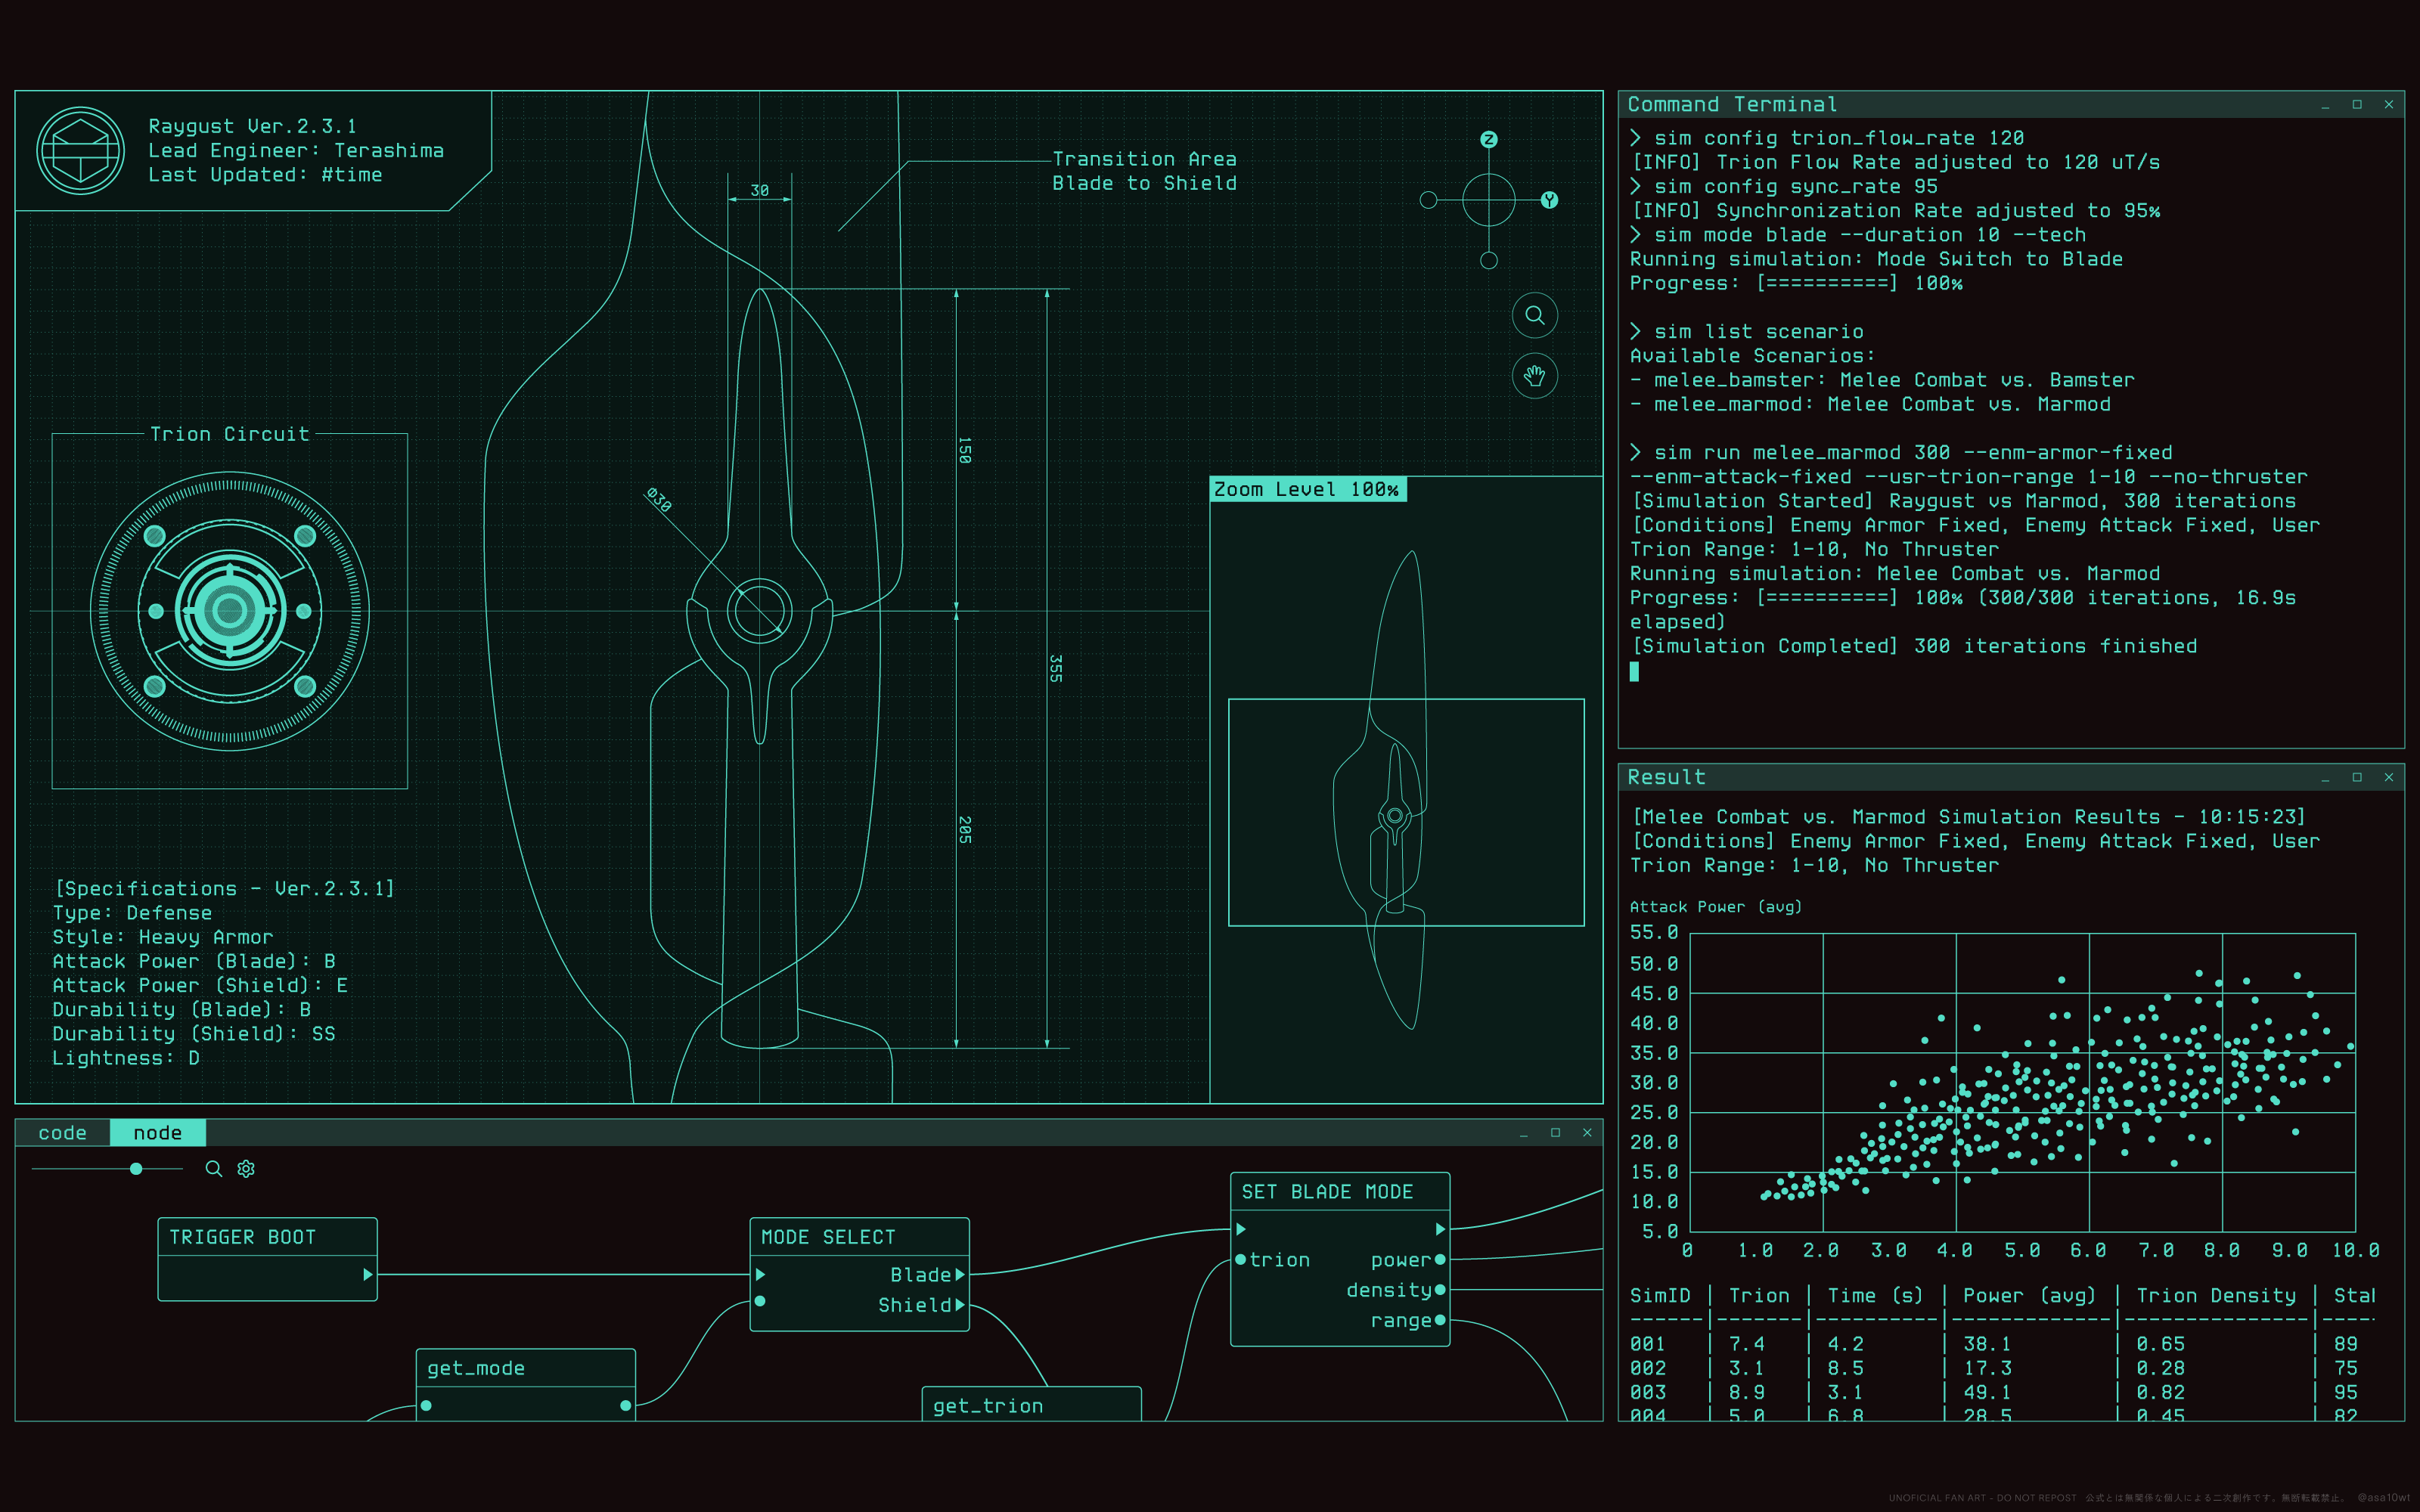Click the trion input port on SET BLADE MODE
The image size is (2420, 1512).
(1241, 1260)
